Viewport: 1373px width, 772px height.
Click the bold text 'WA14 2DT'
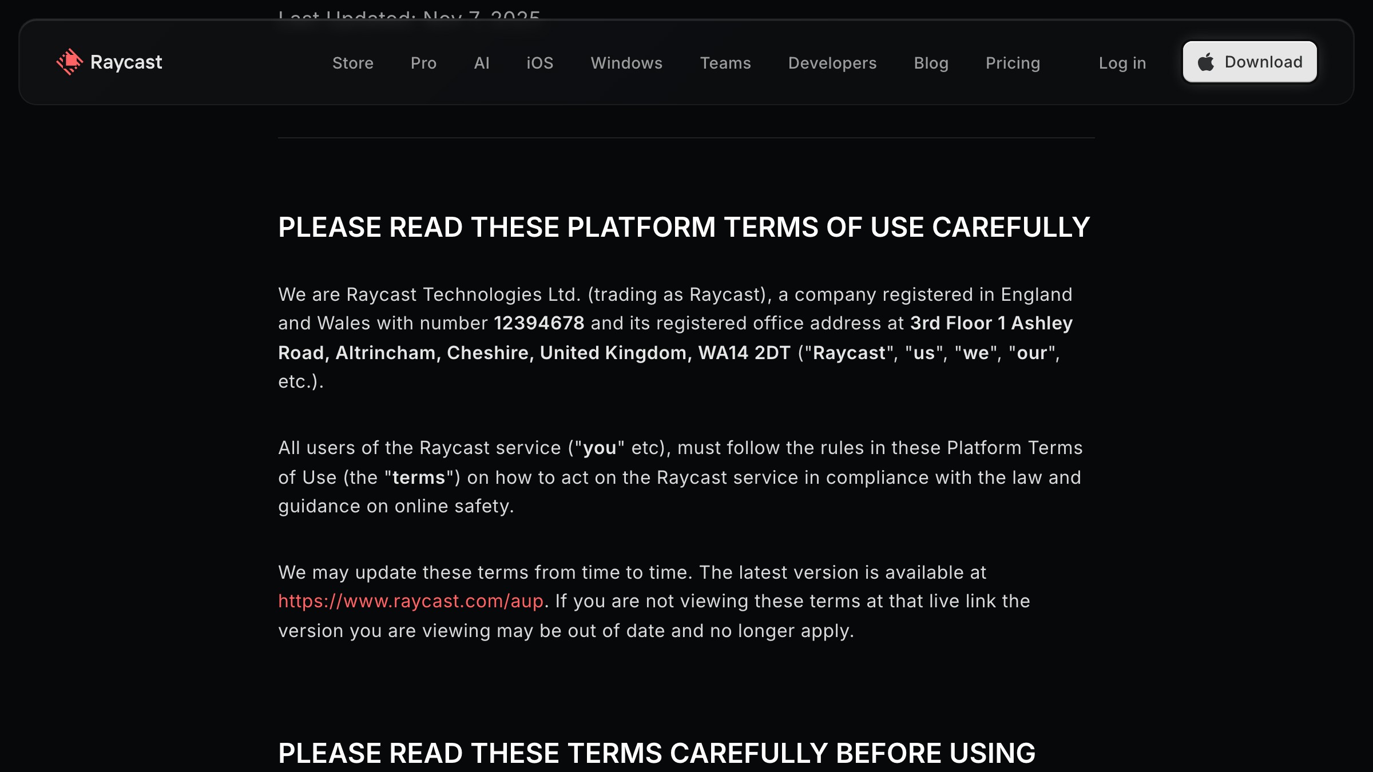pyautogui.click(x=744, y=353)
